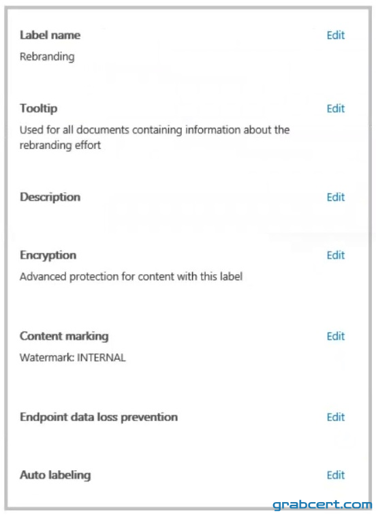Click the Tooltip section heading
This screenshot has width=376, height=515.
coord(39,108)
